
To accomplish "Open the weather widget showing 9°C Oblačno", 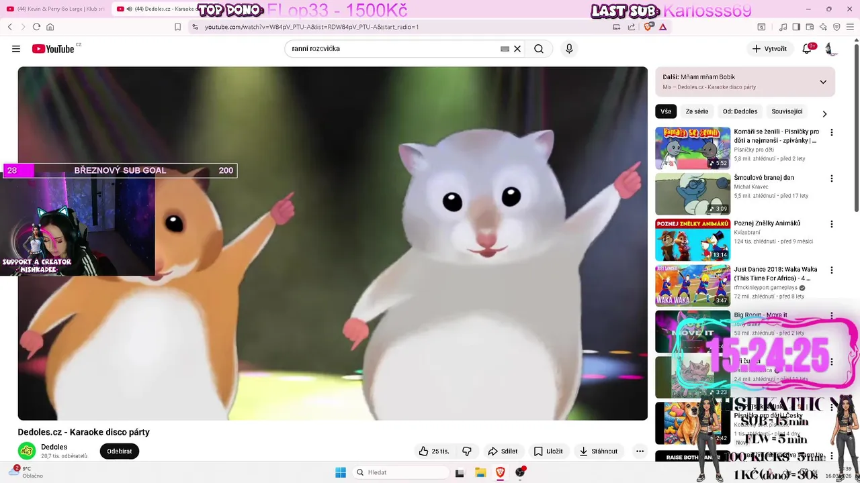I will pyautogui.click(x=26, y=472).
